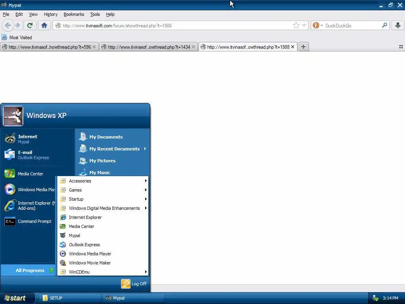Image resolution: width=405 pixels, height=304 pixels.
Task: Open the DuckDuckGo search engine selector
Action: (318, 25)
